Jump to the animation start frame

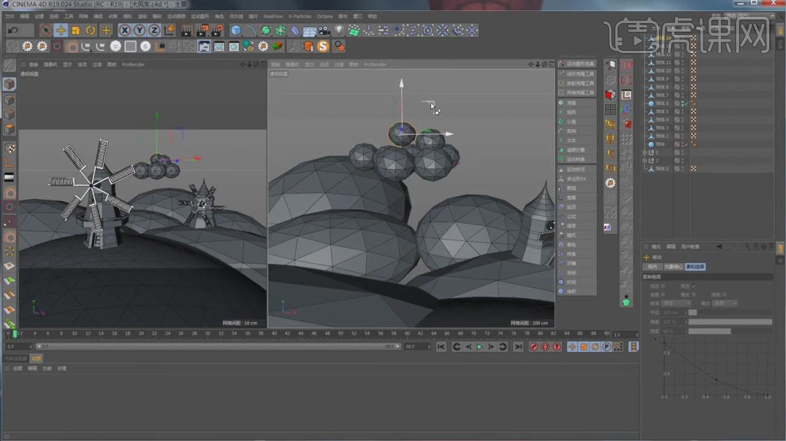coord(441,347)
